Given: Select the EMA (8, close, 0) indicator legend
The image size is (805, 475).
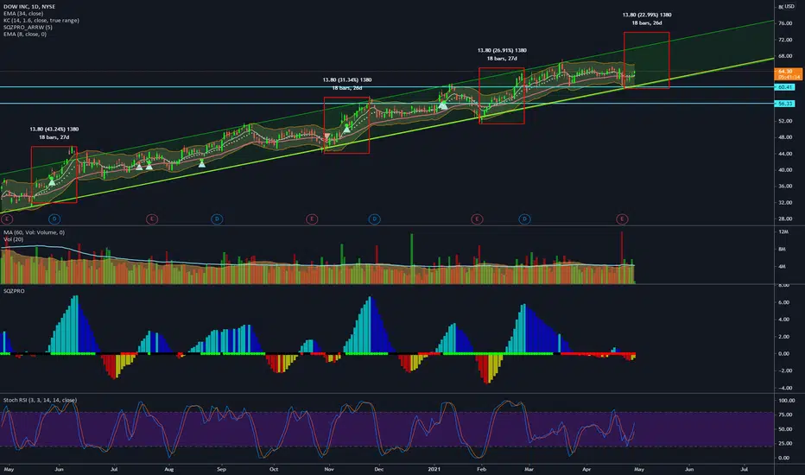Looking at the screenshot, I should tap(25, 34).
